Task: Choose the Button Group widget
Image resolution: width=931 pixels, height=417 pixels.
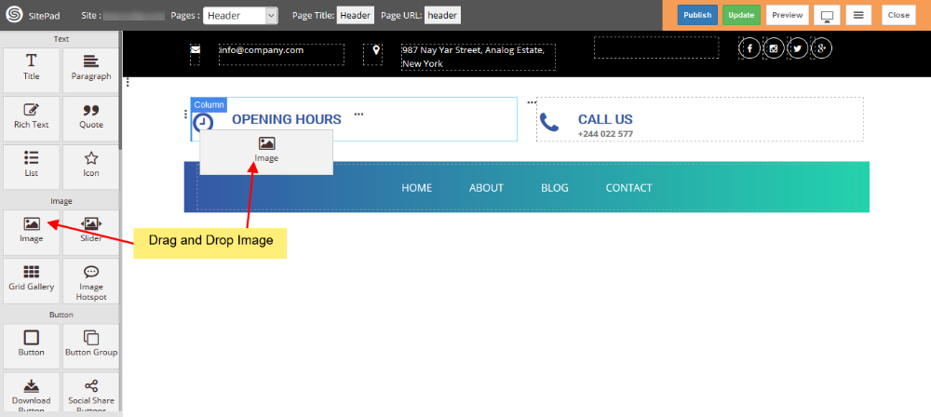Action: coord(90,343)
